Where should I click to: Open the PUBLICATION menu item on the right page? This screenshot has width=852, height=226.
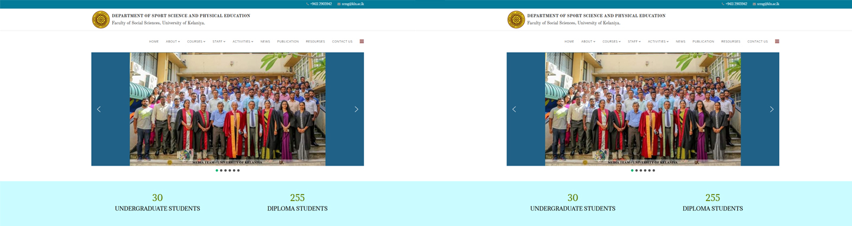pos(703,41)
